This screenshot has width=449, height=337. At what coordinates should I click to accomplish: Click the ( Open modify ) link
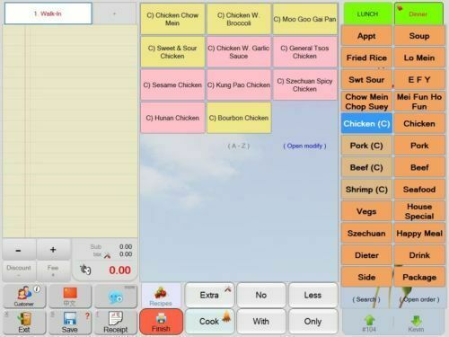tap(304, 146)
